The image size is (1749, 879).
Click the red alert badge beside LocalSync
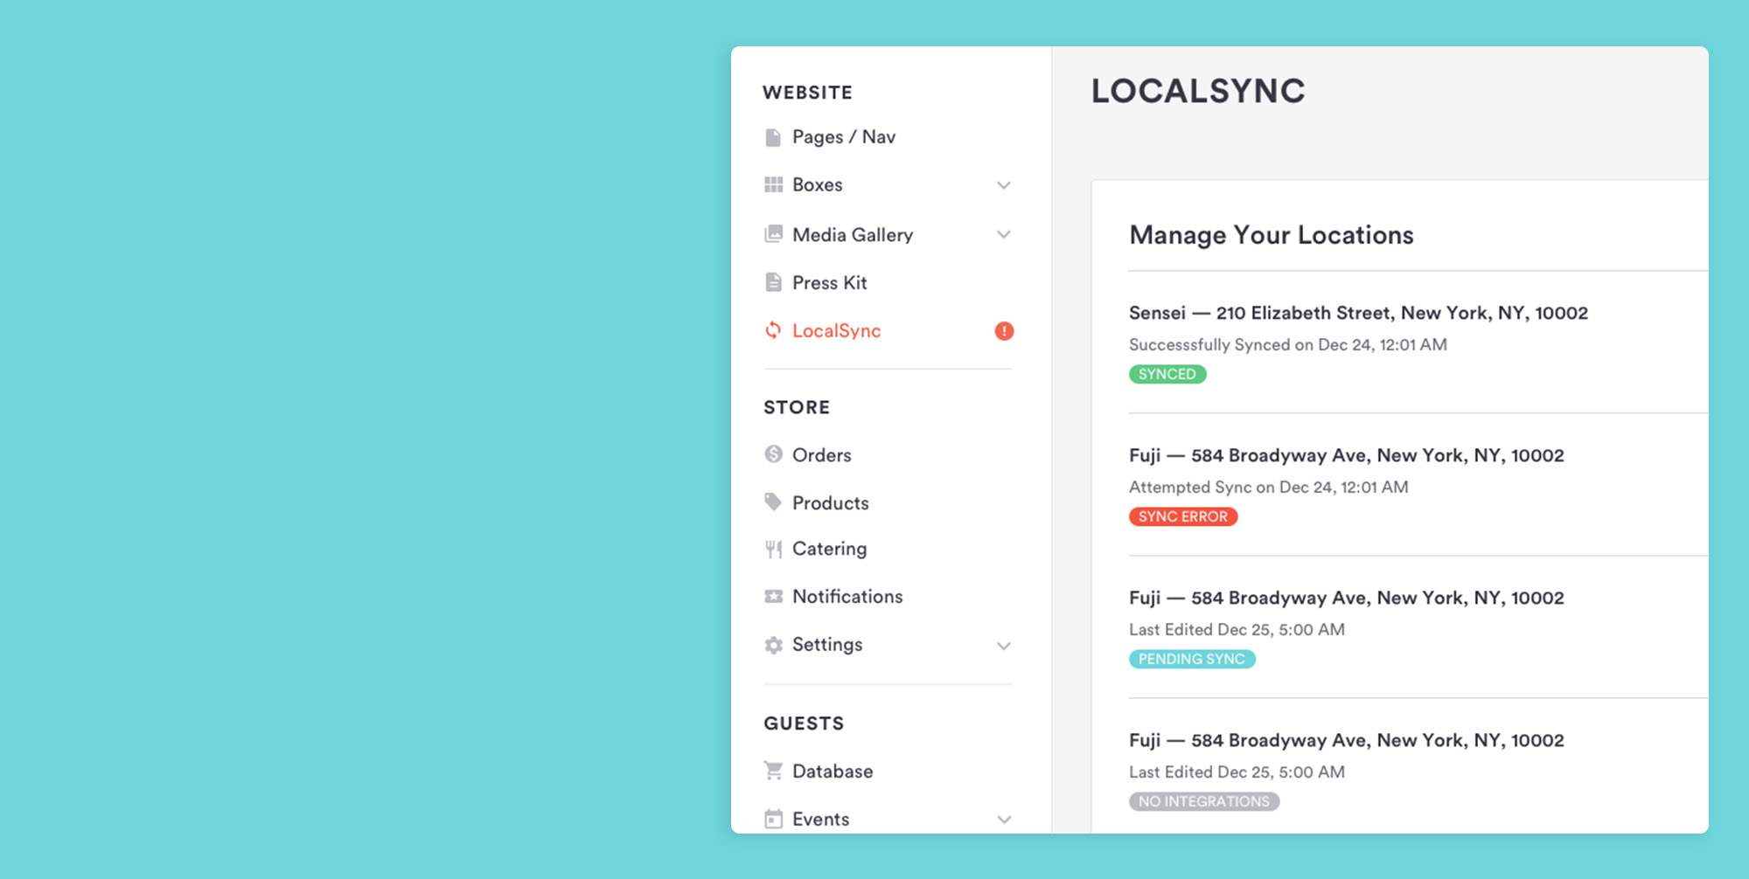point(1004,331)
